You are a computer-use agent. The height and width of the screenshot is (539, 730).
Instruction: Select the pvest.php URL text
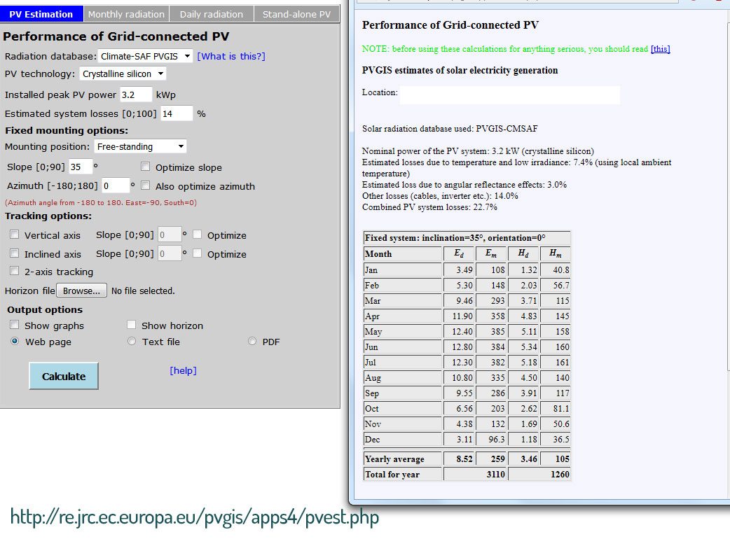(x=194, y=517)
